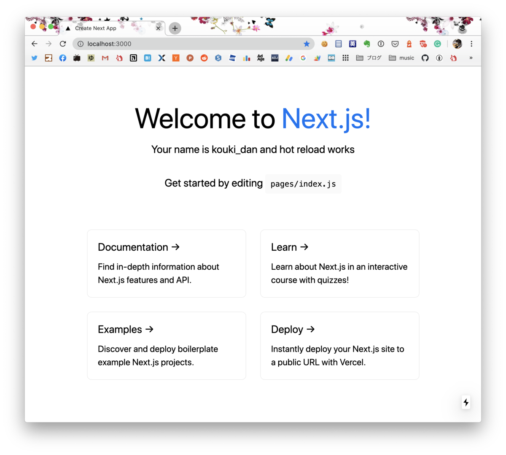The width and height of the screenshot is (506, 455).
Task: Open the Google G bookmark
Action: click(303, 58)
